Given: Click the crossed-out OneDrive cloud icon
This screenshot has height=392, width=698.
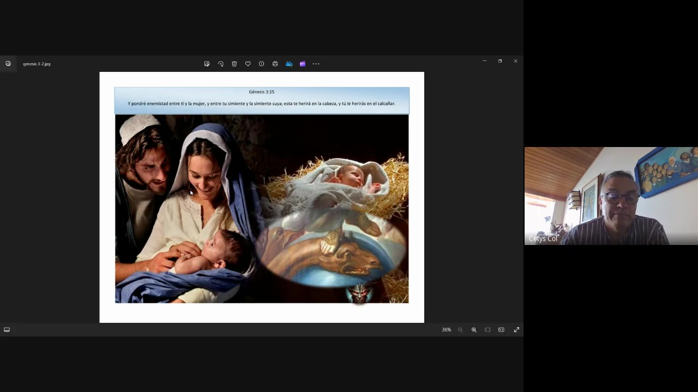Looking at the screenshot, I should point(289,64).
